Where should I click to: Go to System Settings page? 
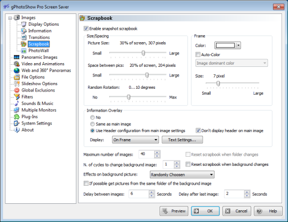37,123
